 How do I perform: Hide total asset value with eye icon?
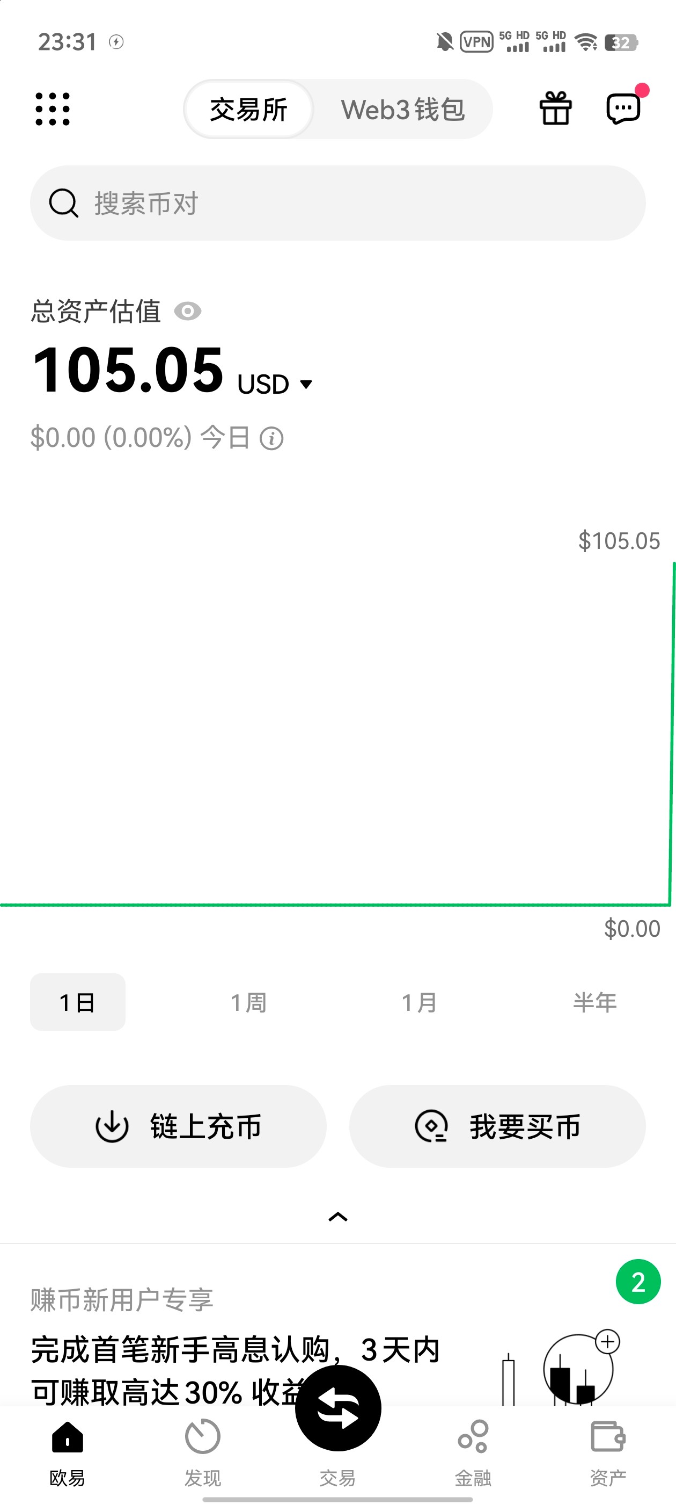pos(188,312)
